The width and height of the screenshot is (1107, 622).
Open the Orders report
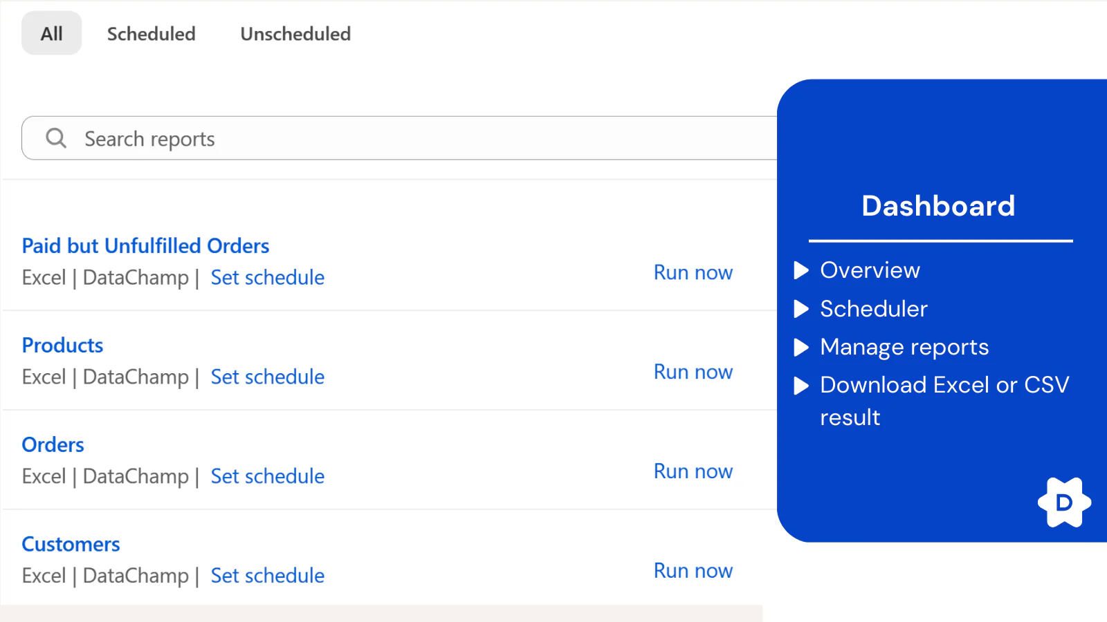tap(53, 445)
